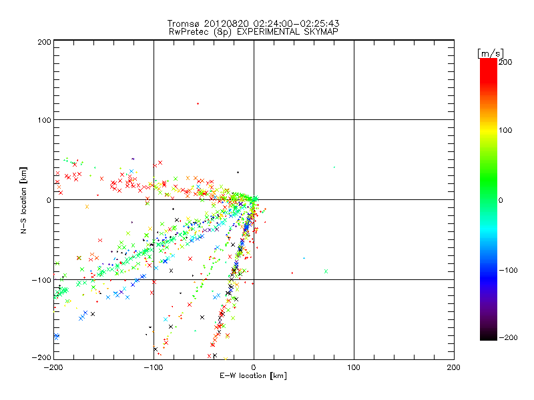This screenshot has width=534, height=400.
Task: Click the 'RwPretec (8p) EXPERIMENTAL SKYMAP' subtitle
Action: coord(253,31)
